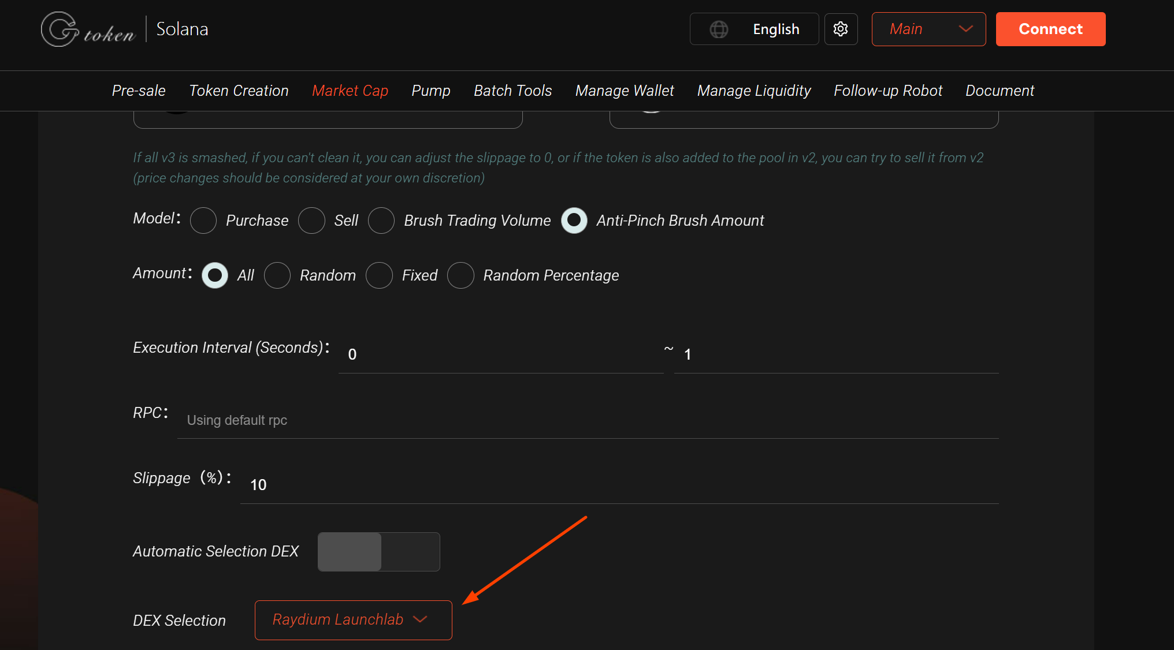Open the English language selector
The image size is (1174, 650).
[x=754, y=29]
